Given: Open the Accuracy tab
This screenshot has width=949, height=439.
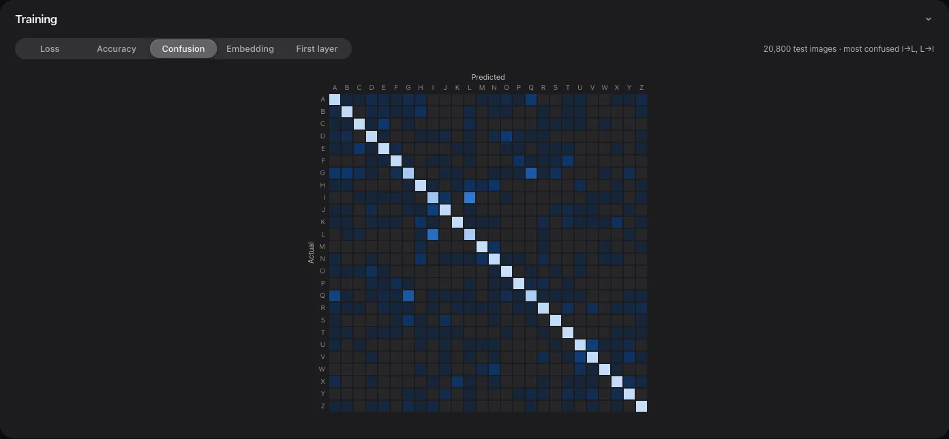Looking at the screenshot, I should [117, 49].
